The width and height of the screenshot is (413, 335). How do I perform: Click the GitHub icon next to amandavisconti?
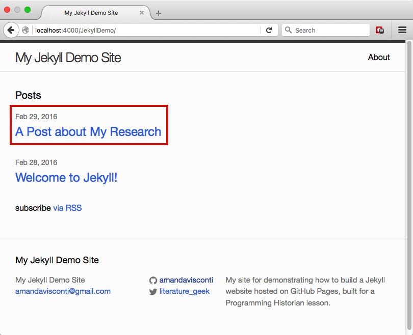[153, 280]
